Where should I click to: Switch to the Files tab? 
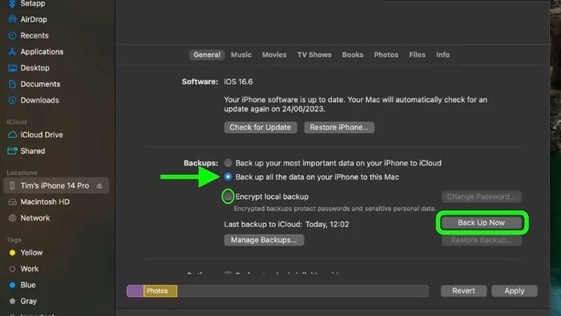click(418, 55)
